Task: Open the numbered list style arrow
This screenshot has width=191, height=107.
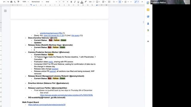Action: pyautogui.click(x=128, y=2)
